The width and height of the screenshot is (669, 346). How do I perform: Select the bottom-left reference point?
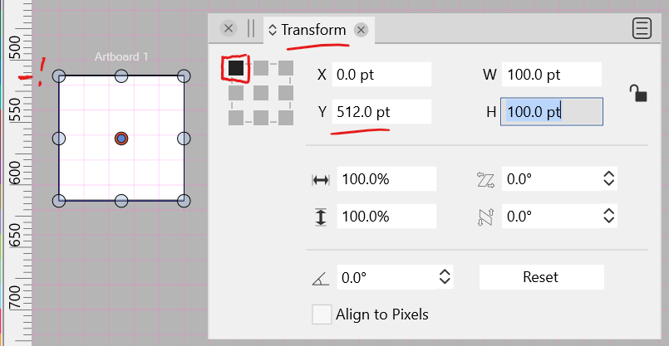click(236, 117)
